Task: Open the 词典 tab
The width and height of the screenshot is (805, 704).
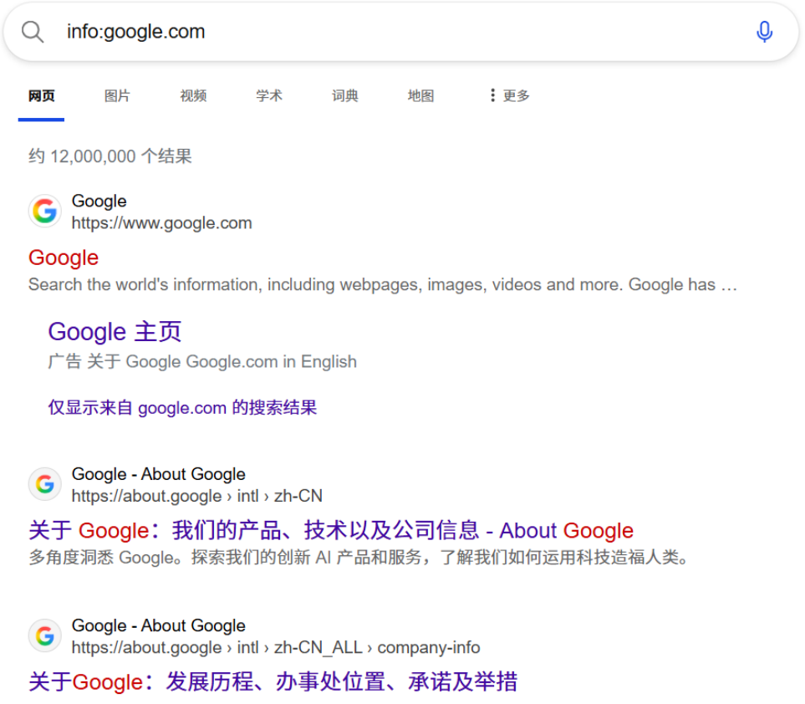Action: click(345, 96)
